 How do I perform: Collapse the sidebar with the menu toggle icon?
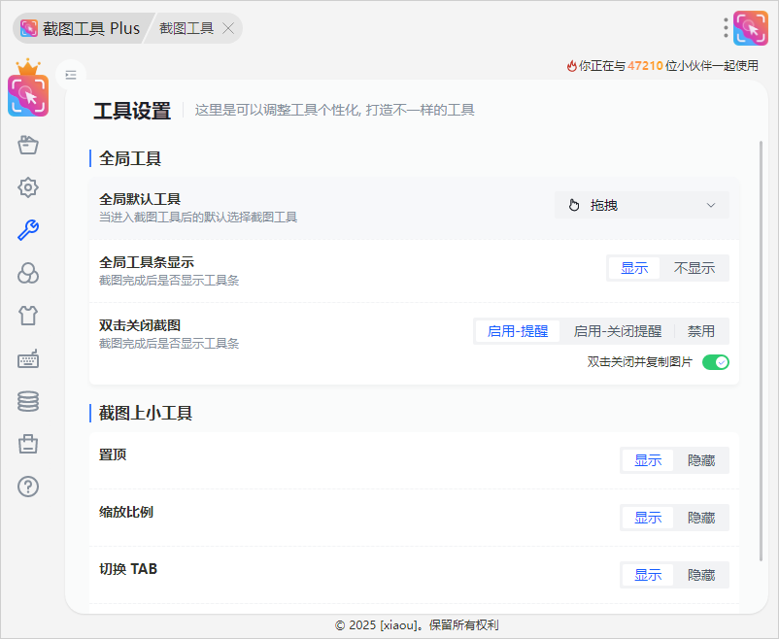click(x=71, y=75)
